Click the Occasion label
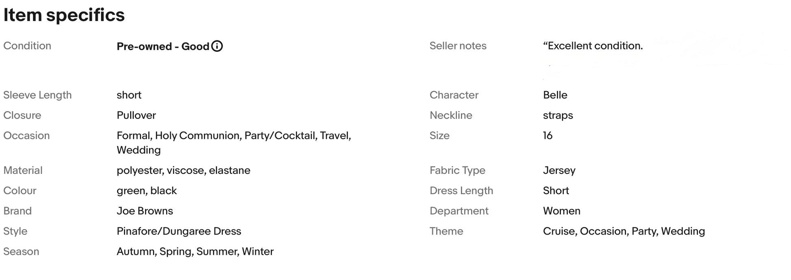791x280 pixels. pos(26,135)
